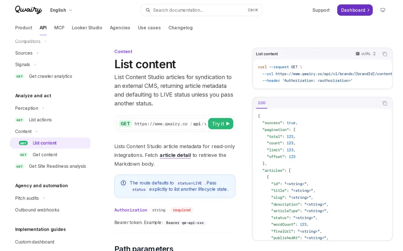Click the Qwairy logo
403x251 pixels.
click(28, 10)
